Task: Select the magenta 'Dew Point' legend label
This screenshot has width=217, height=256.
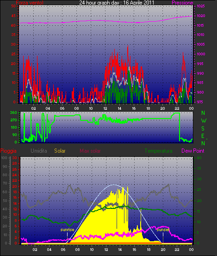Action: point(193,151)
